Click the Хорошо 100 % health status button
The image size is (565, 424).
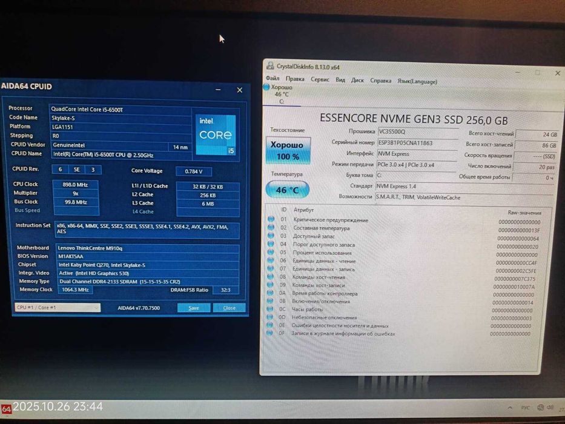tap(288, 150)
